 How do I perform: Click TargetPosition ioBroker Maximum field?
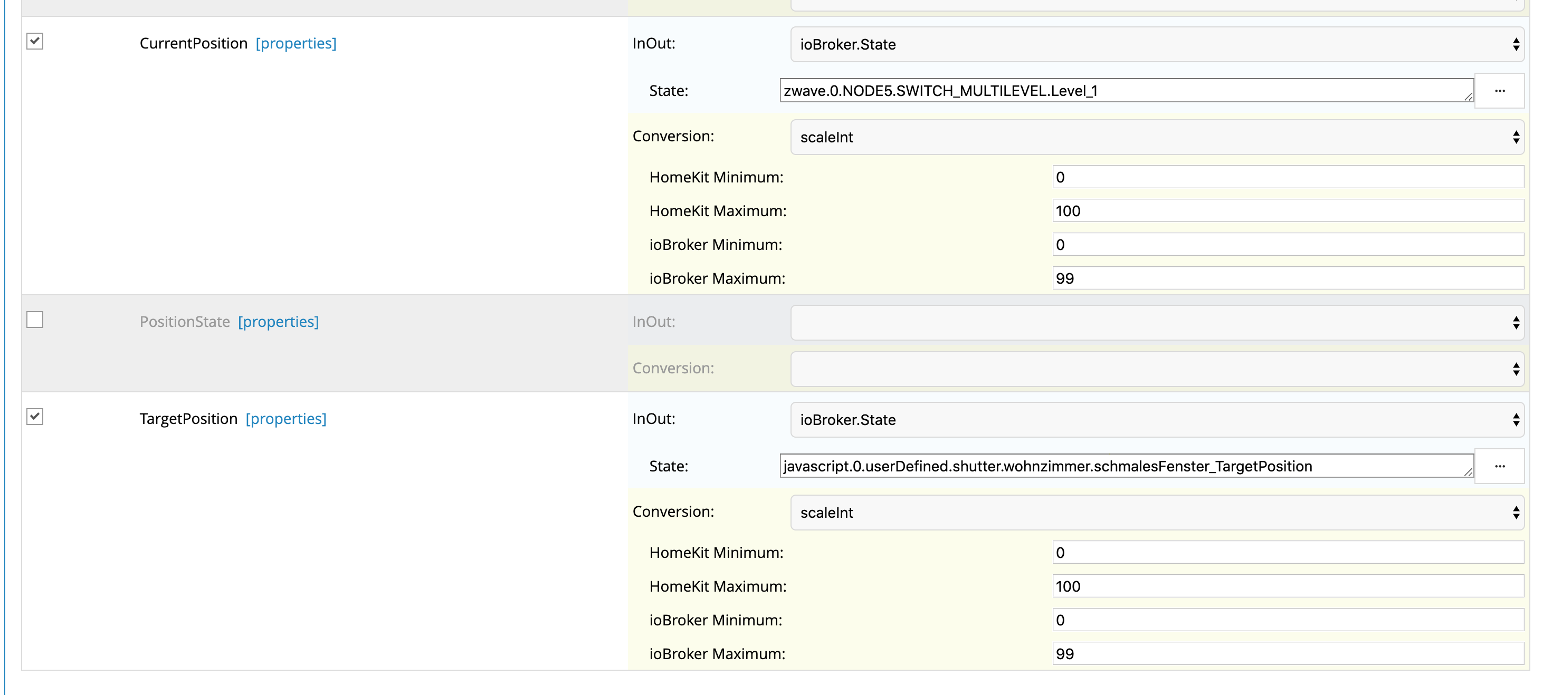tap(1287, 654)
